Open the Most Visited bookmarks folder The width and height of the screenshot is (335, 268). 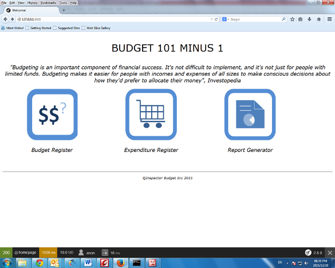pos(13,28)
